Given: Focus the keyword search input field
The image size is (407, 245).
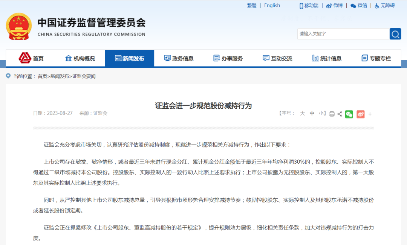Looking at the screenshot, I should 343,34.
